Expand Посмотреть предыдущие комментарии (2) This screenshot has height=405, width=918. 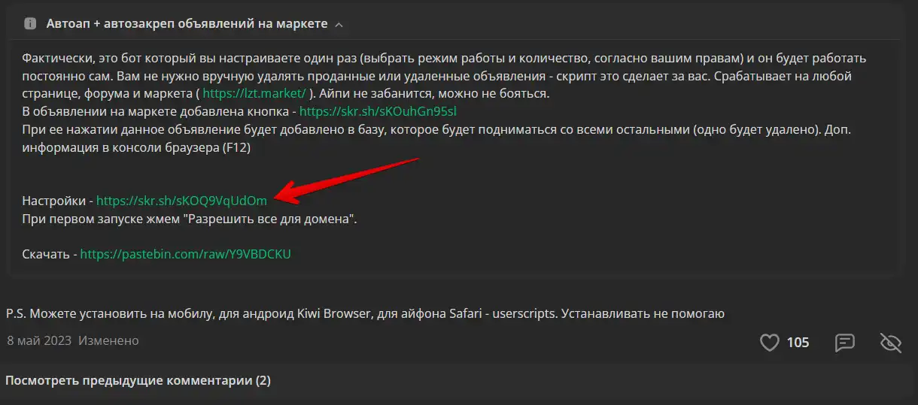pyautogui.click(x=138, y=380)
